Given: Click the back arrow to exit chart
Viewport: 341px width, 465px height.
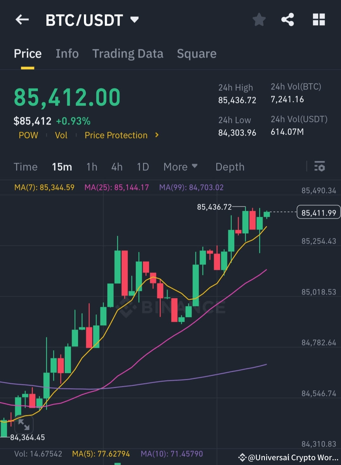Looking at the screenshot, I should point(22,20).
